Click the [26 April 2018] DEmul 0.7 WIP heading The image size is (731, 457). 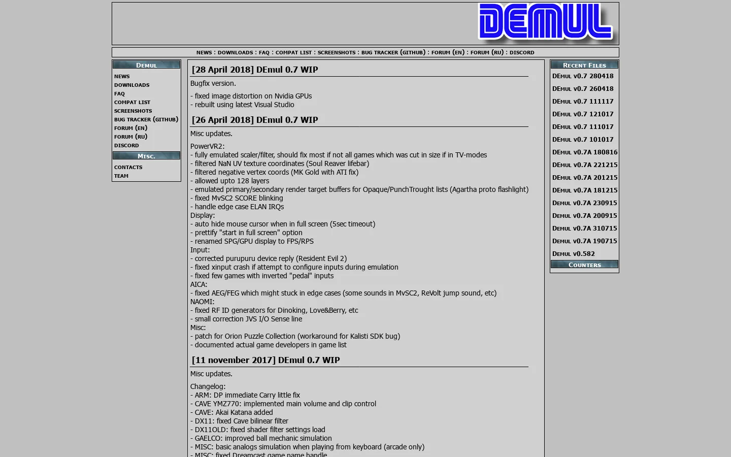click(255, 120)
